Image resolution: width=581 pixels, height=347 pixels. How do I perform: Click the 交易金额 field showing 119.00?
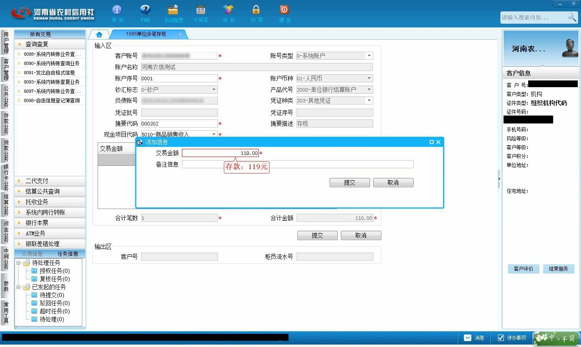point(220,153)
